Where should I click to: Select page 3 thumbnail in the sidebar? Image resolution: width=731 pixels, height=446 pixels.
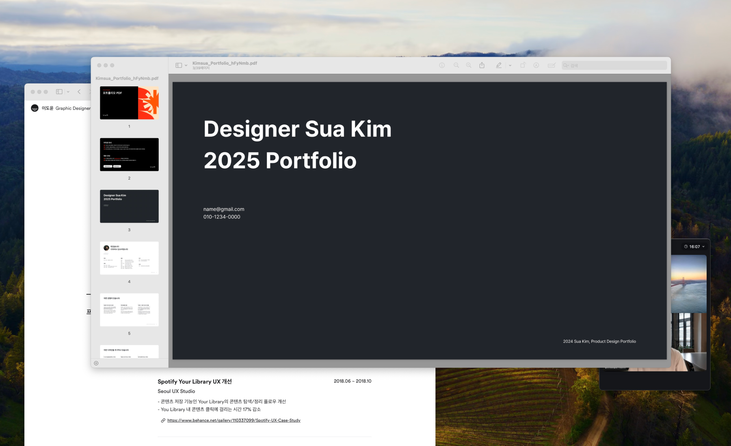tap(129, 206)
